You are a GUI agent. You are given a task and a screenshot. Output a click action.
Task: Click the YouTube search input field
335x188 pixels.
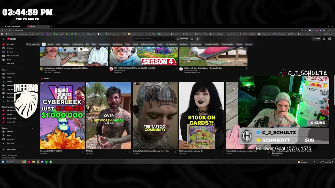154,39
